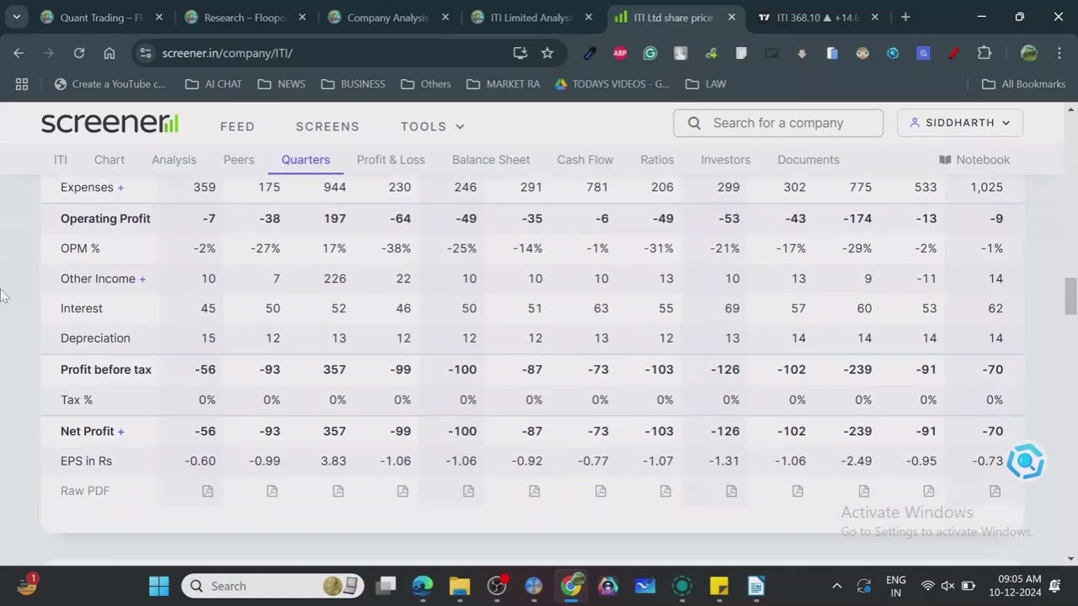Viewport: 1078px width, 606px height.
Task: Open the FEED page
Action: click(237, 126)
